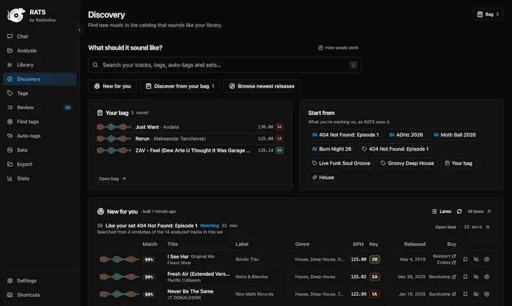Screen dimensions: 512x306
Task: Hide I See Her with eye-off icon
Action: point(476,259)
